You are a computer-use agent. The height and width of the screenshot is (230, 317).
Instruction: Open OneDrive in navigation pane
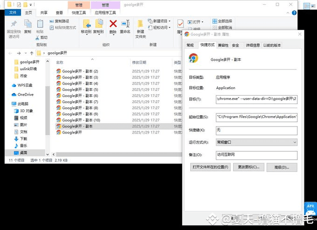coord(23,94)
